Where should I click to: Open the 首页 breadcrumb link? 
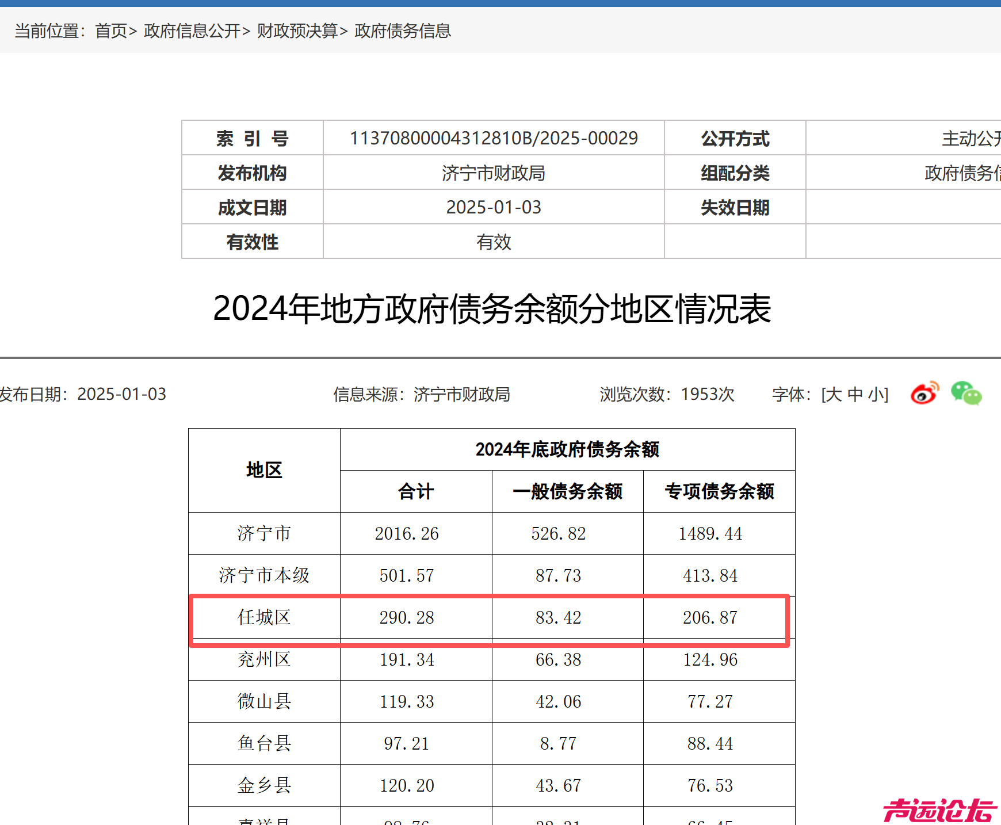click(x=110, y=32)
